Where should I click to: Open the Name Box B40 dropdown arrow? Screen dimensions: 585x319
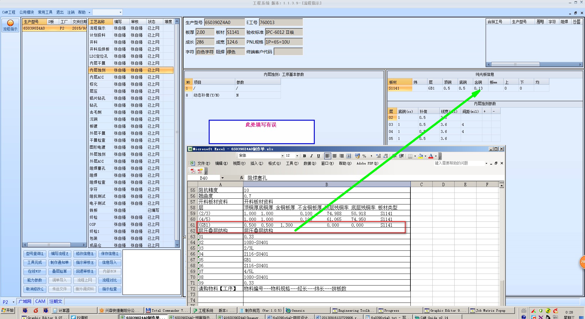tap(222, 178)
